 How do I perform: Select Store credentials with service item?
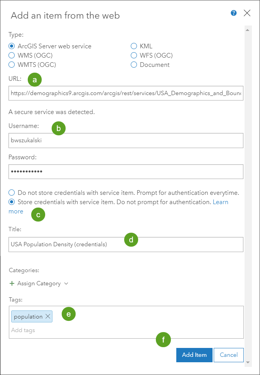12,202
